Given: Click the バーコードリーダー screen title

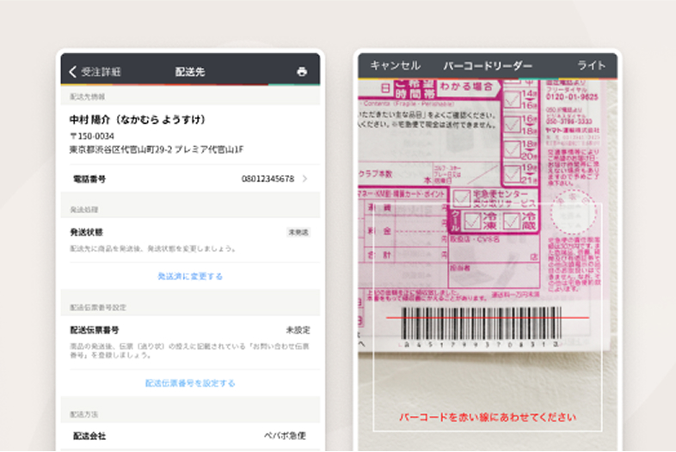Looking at the screenshot, I should pyautogui.click(x=488, y=65).
